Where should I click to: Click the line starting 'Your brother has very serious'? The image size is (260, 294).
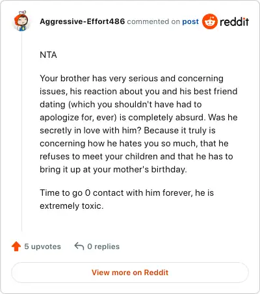[131, 79]
